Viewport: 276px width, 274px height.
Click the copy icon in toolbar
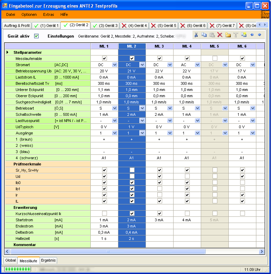(x=204, y=35)
